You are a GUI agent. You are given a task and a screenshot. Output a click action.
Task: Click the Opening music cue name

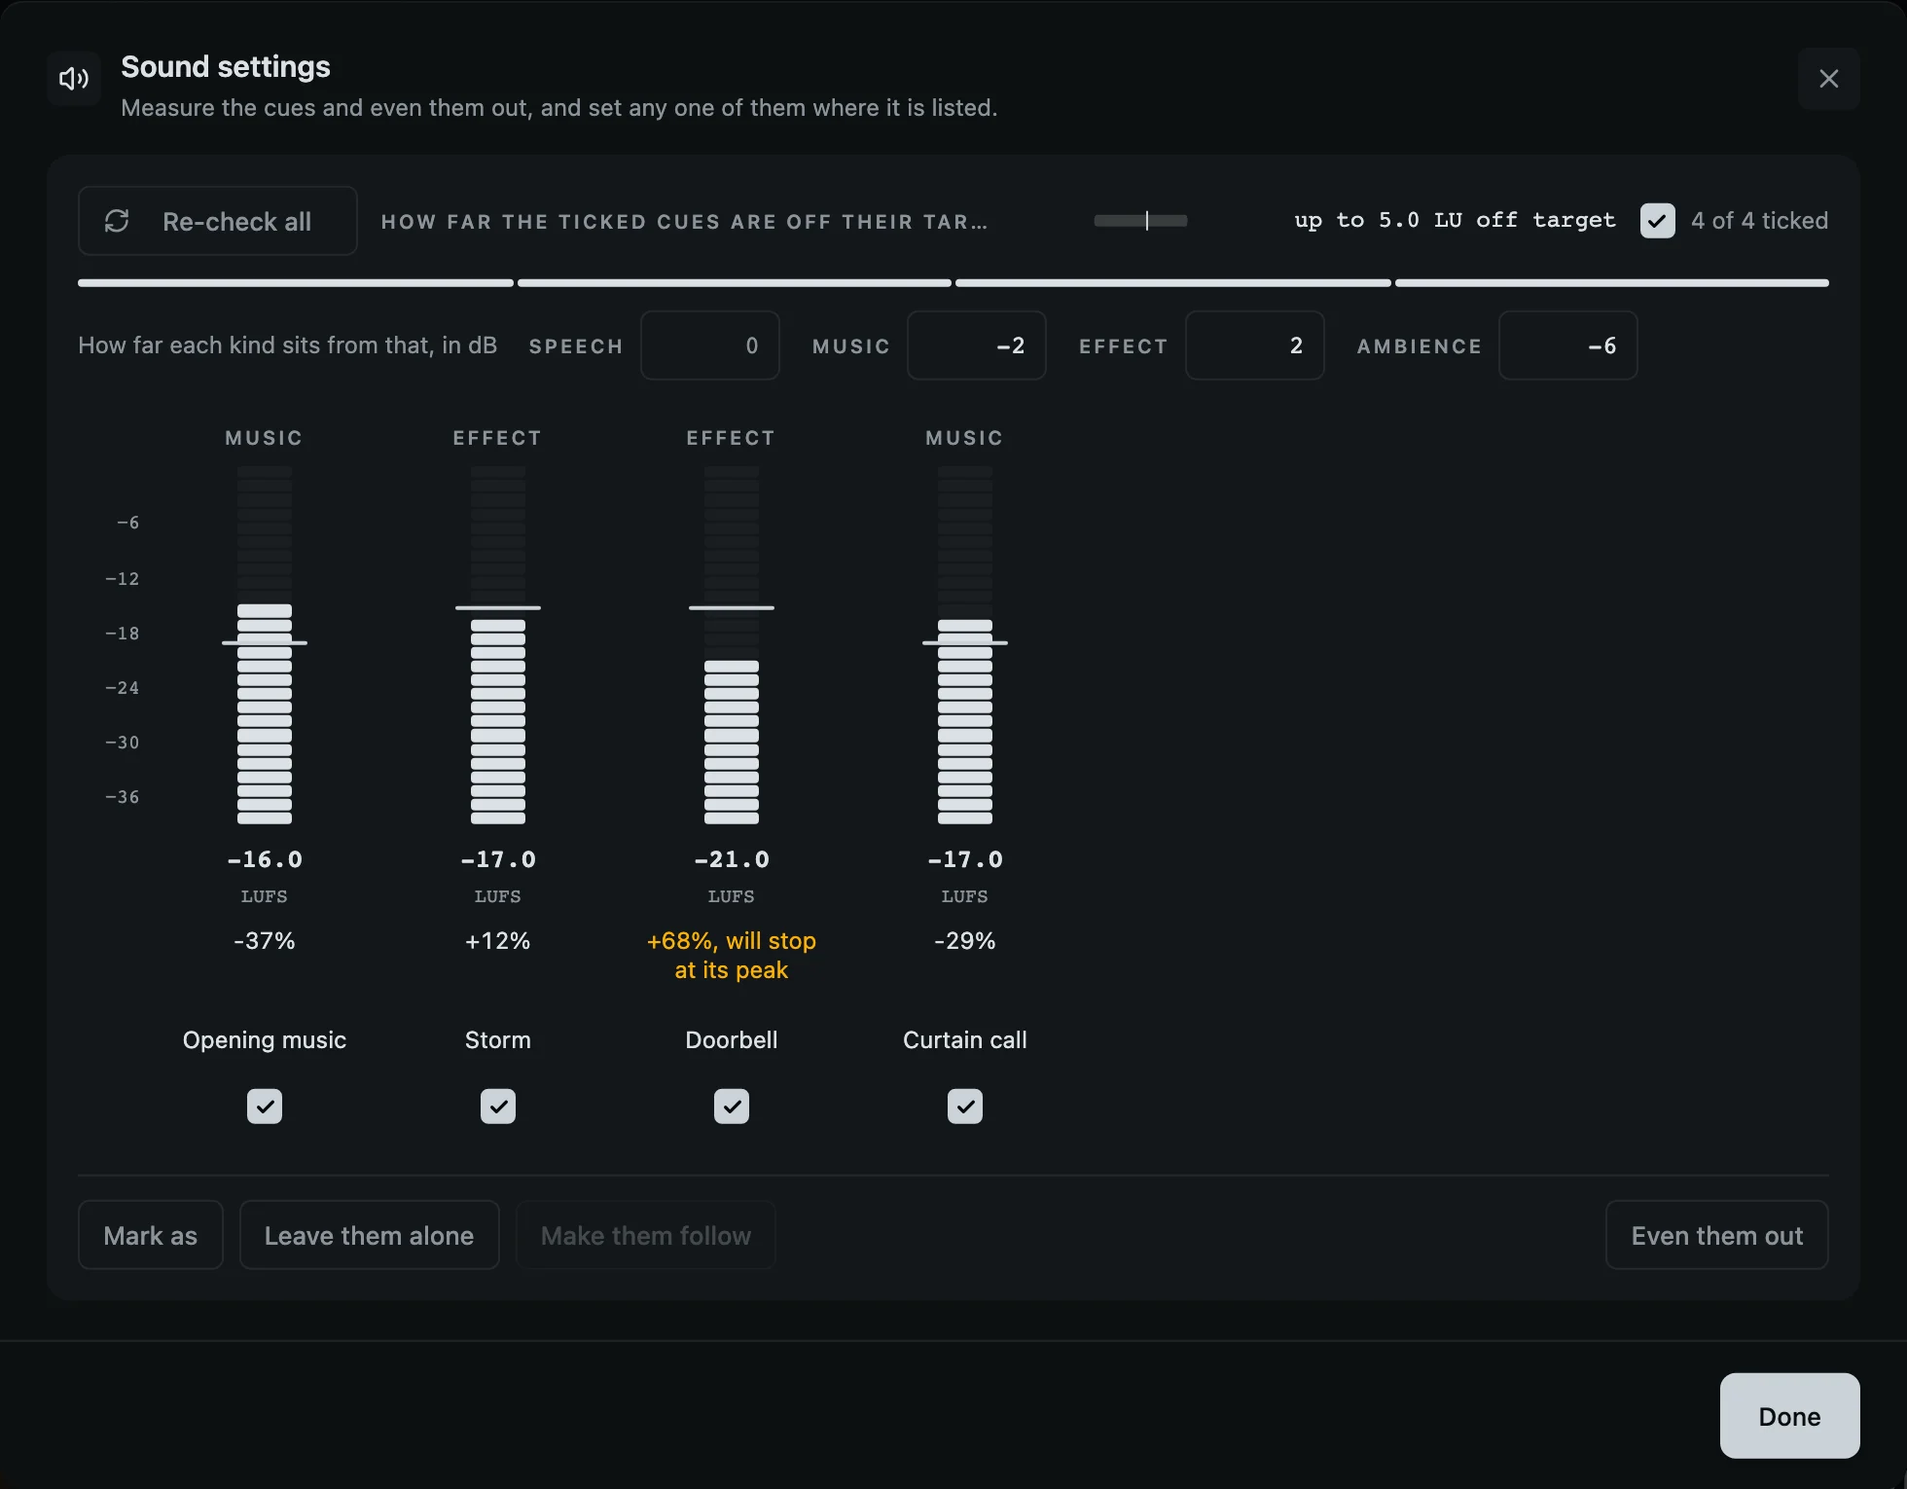click(265, 1040)
